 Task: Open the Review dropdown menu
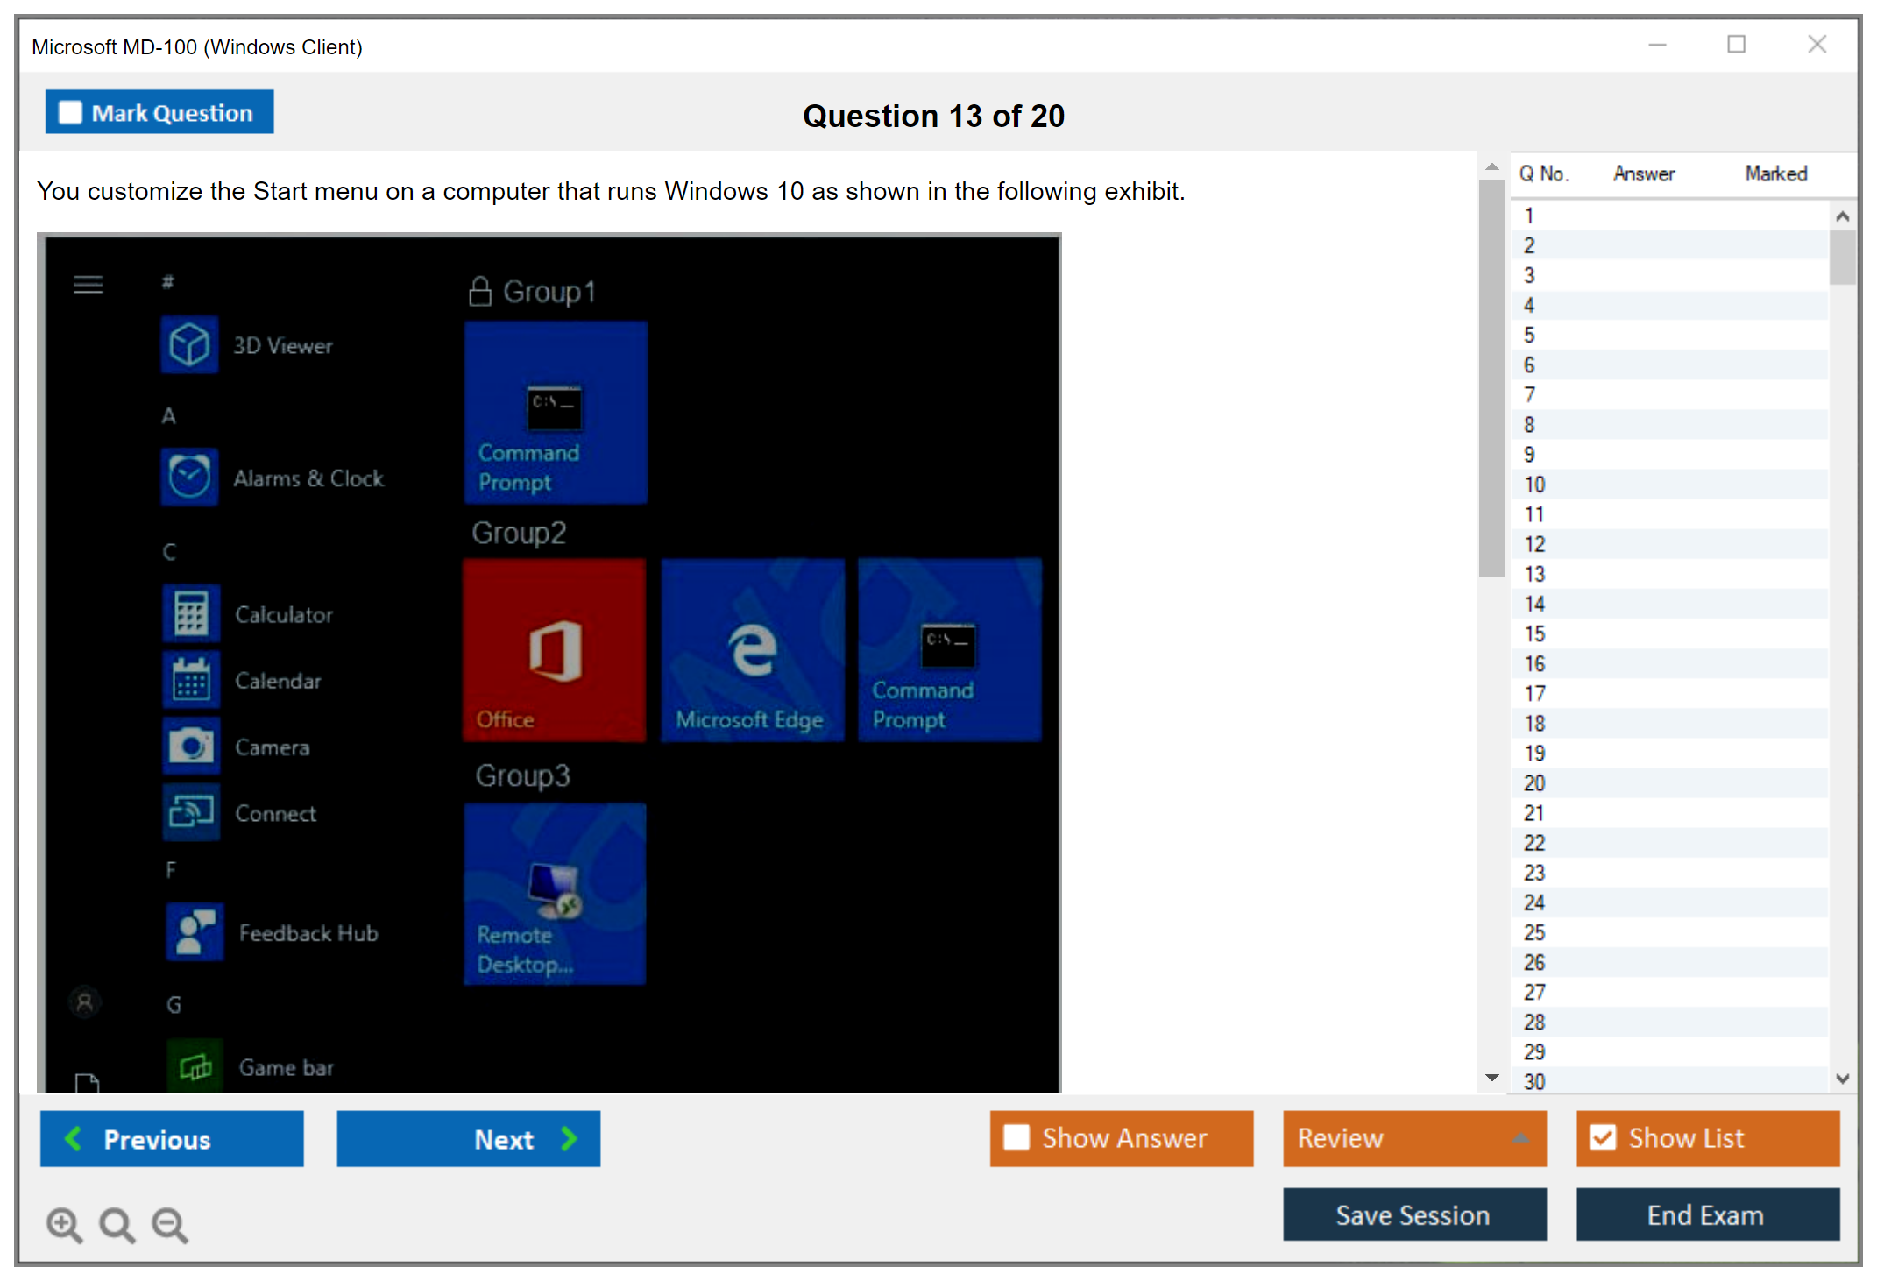(1413, 1137)
